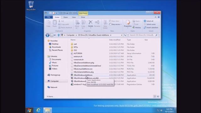
Task: Select Paste shortcut in the ribbon
Action: [x=65, y=28]
